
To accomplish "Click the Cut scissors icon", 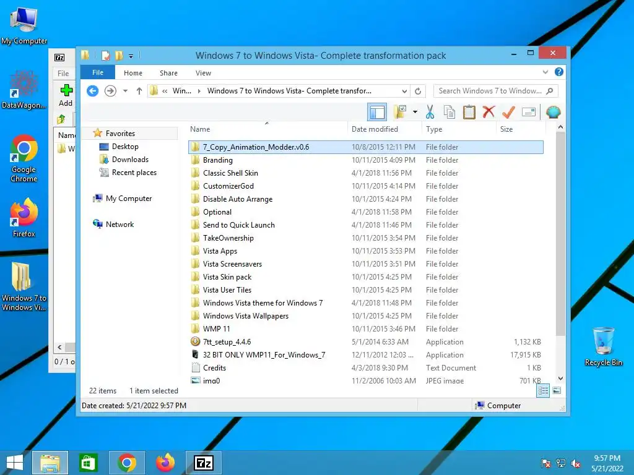I will point(430,112).
